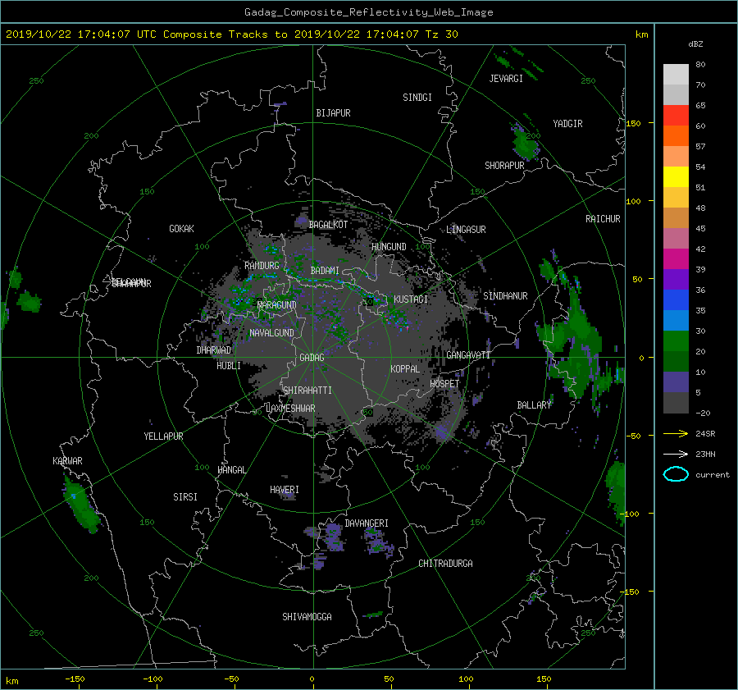Click the DHARWAD city label

pyautogui.click(x=214, y=350)
